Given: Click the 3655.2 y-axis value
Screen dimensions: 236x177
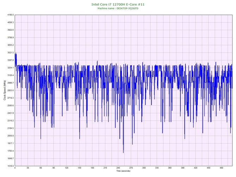Looking at the screenshot, I should click(x=11, y=45).
